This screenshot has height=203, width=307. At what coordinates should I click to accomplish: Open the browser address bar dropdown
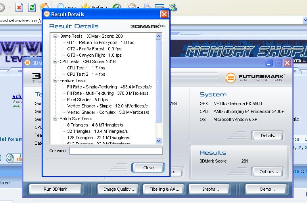tap(305, 20)
